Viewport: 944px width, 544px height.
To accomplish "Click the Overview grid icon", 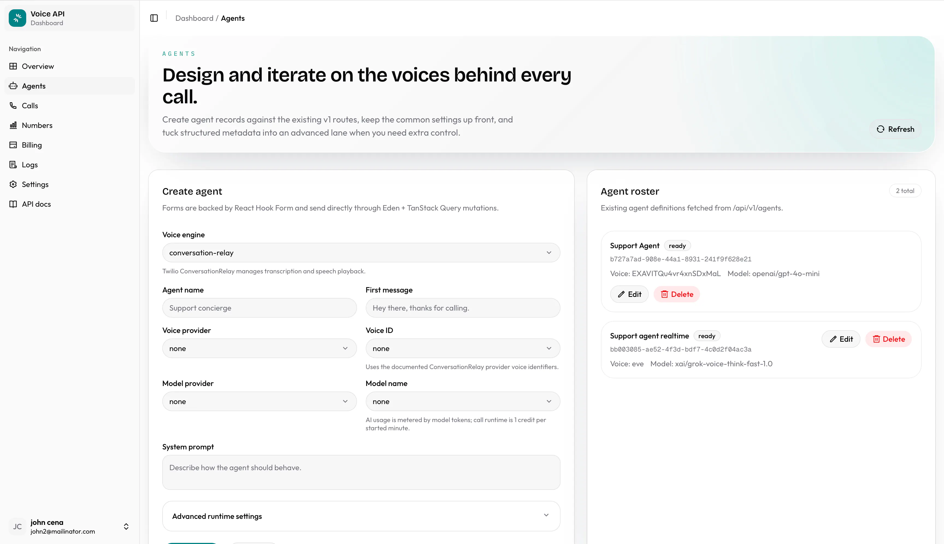I will (x=13, y=66).
